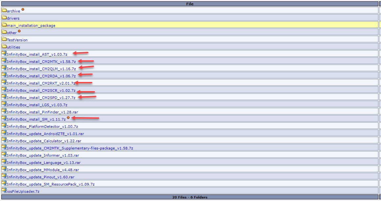Image resolution: width=381 pixels, height=201 pixels.
Task: Click file icon beside InfinityBox_install_LGS_v1.03.7z
Action: coord(4,104)
